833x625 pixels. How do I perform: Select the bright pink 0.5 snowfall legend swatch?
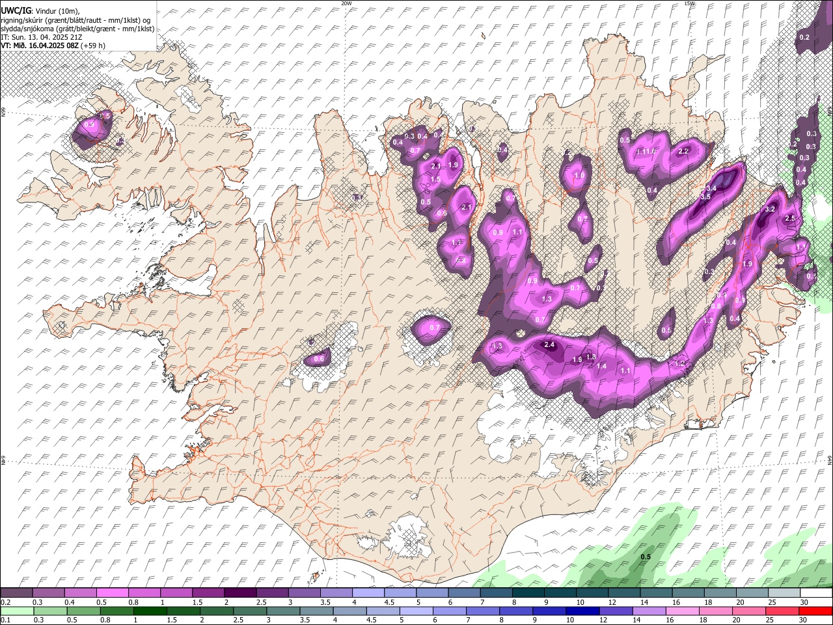click(112, 592)
